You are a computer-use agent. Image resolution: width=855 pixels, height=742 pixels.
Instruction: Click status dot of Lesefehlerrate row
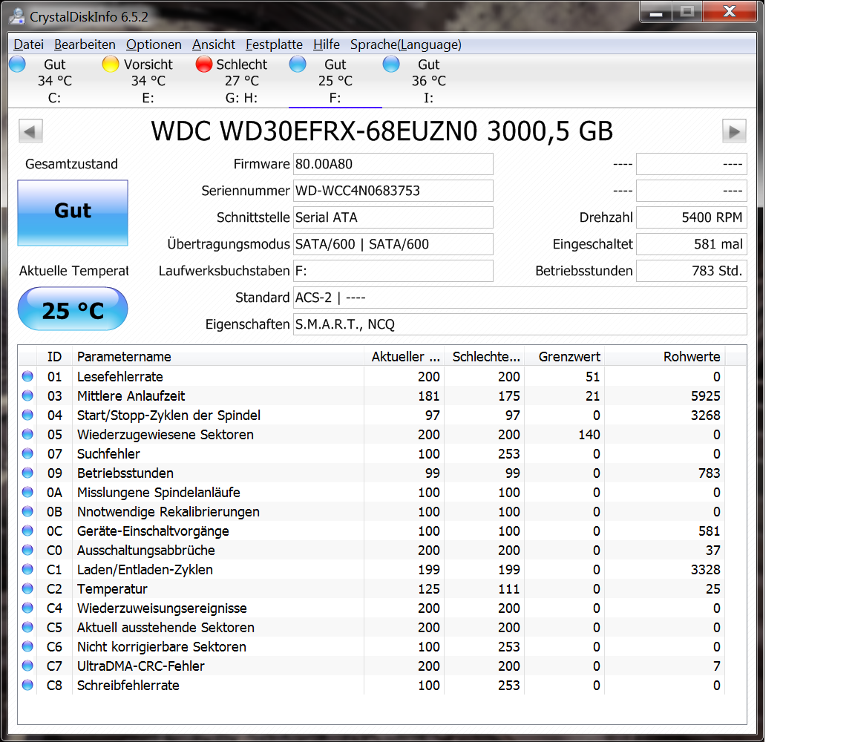(27, 376)
